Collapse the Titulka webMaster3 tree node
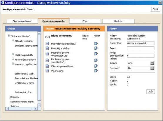Viewport: 163px width, 121px height. click(x=9, y=36)
